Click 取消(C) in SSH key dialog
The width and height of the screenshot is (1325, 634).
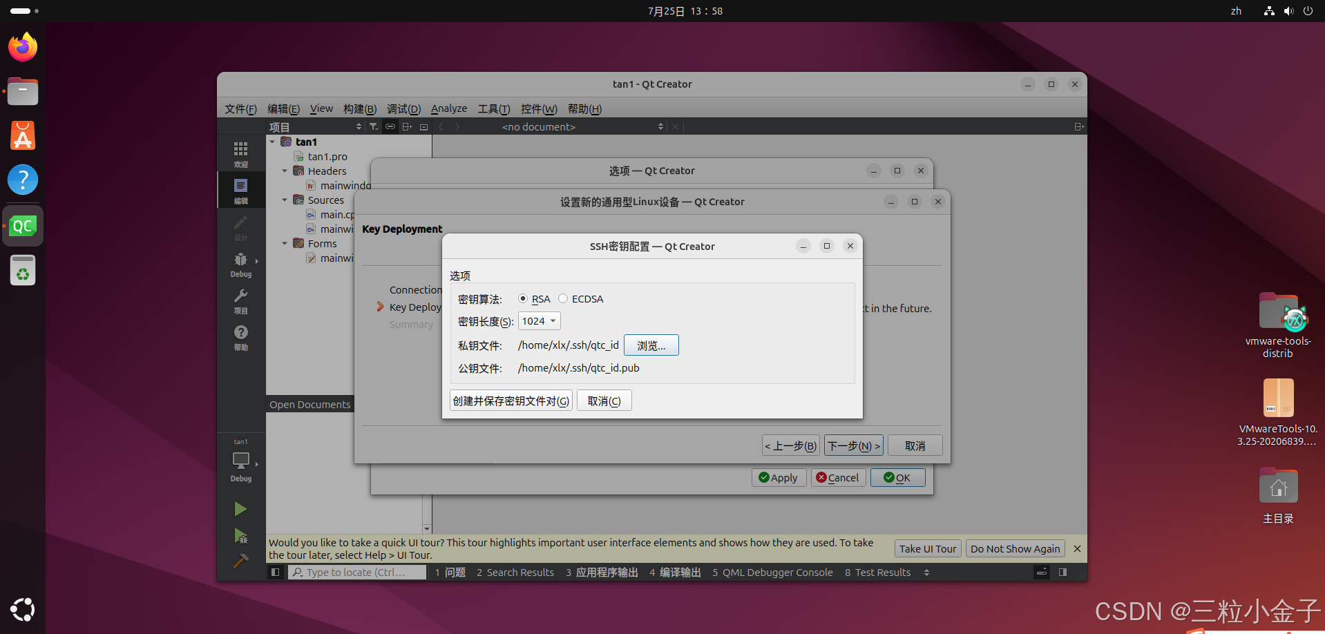(x=604, y=401)
